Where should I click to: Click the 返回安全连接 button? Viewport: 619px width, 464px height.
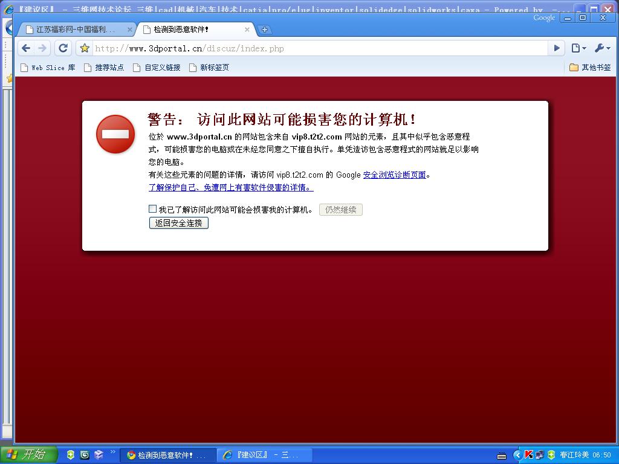click(x=179, y=223)
